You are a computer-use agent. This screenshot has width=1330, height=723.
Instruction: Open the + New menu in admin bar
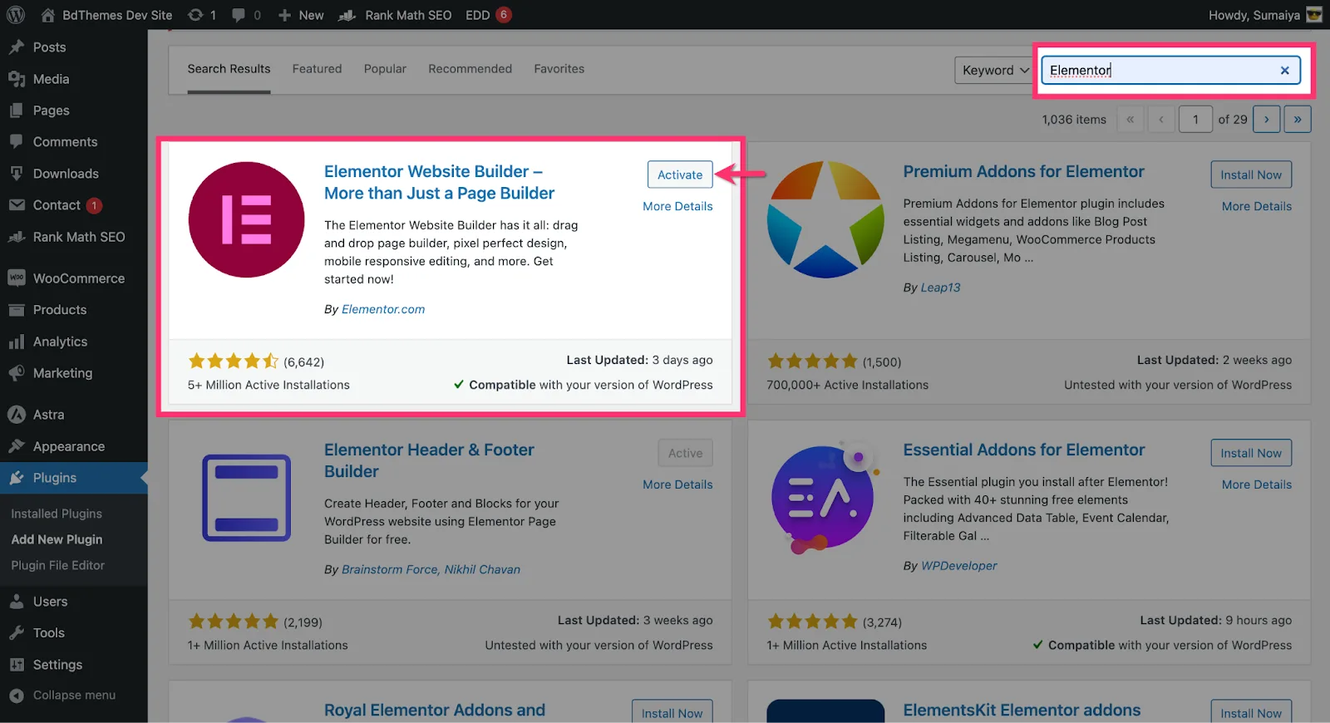[301, 15]
